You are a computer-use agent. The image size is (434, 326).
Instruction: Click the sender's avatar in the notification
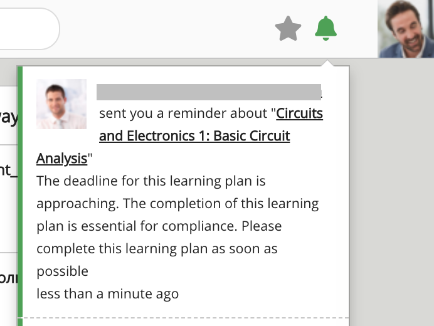61,104
